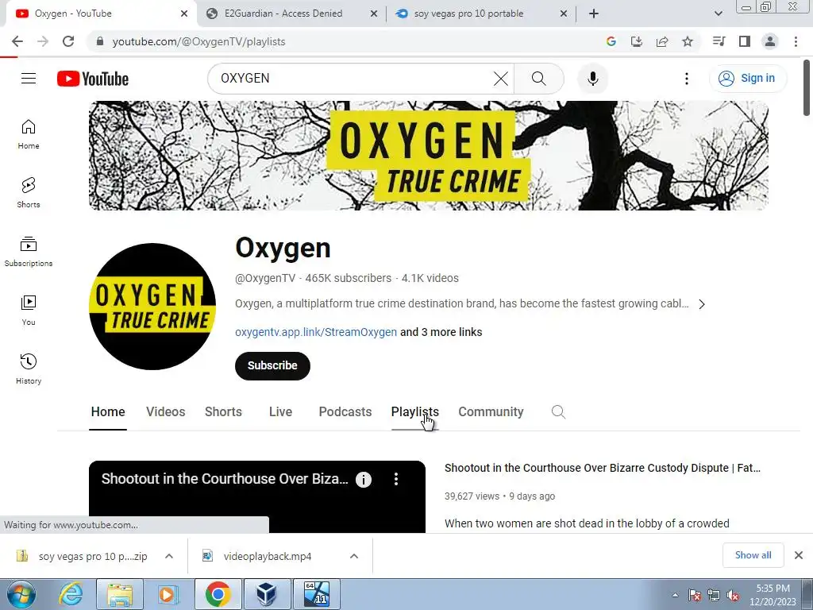Toggle Chrome side panel
813x610 pixels.
coord(745,41)
